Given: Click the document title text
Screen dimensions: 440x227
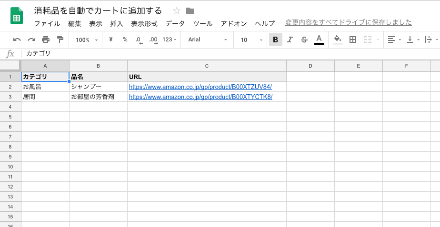Looking at the screenshot, I should coord(98,11).
